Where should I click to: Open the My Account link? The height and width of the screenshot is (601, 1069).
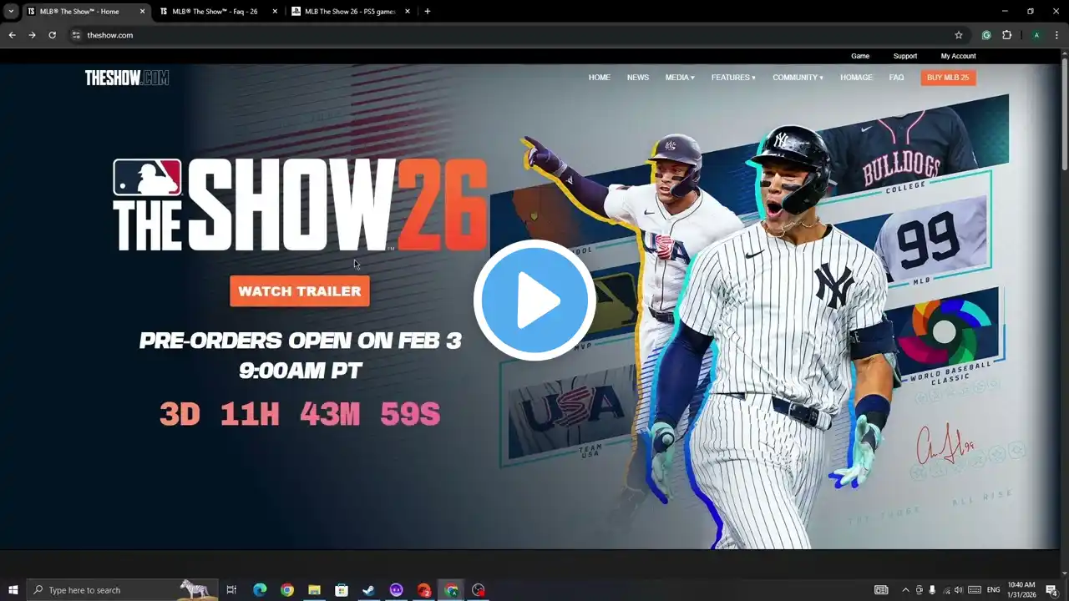pyautogui.click(x=958, y=56)
